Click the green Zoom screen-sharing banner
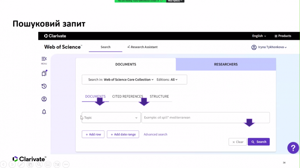Image resolution: width=300 pixels, height=168 pixels. 140,1
